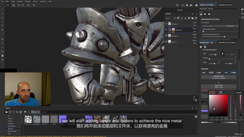Click the shelf import resource icon
The image size is (244, 137).
point(21,112)
